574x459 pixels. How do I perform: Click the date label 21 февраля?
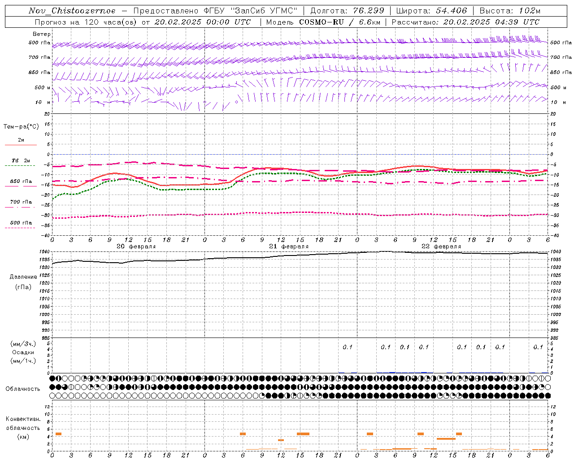click(x=289, y=247)
